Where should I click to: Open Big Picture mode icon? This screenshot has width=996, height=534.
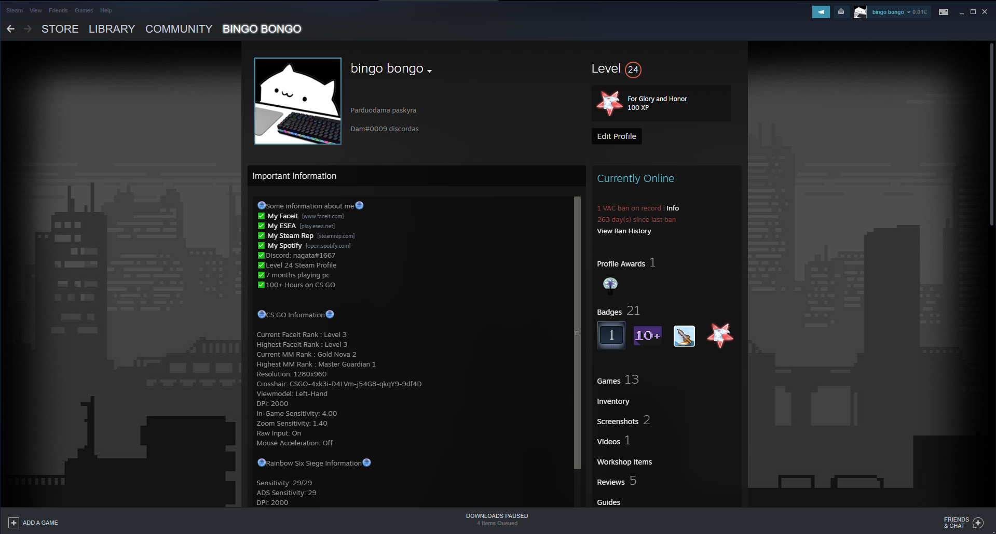(x=944, y=12)
